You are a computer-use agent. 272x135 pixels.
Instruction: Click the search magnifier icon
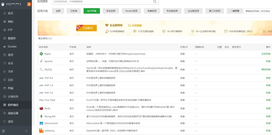click(x=155, y=2)
